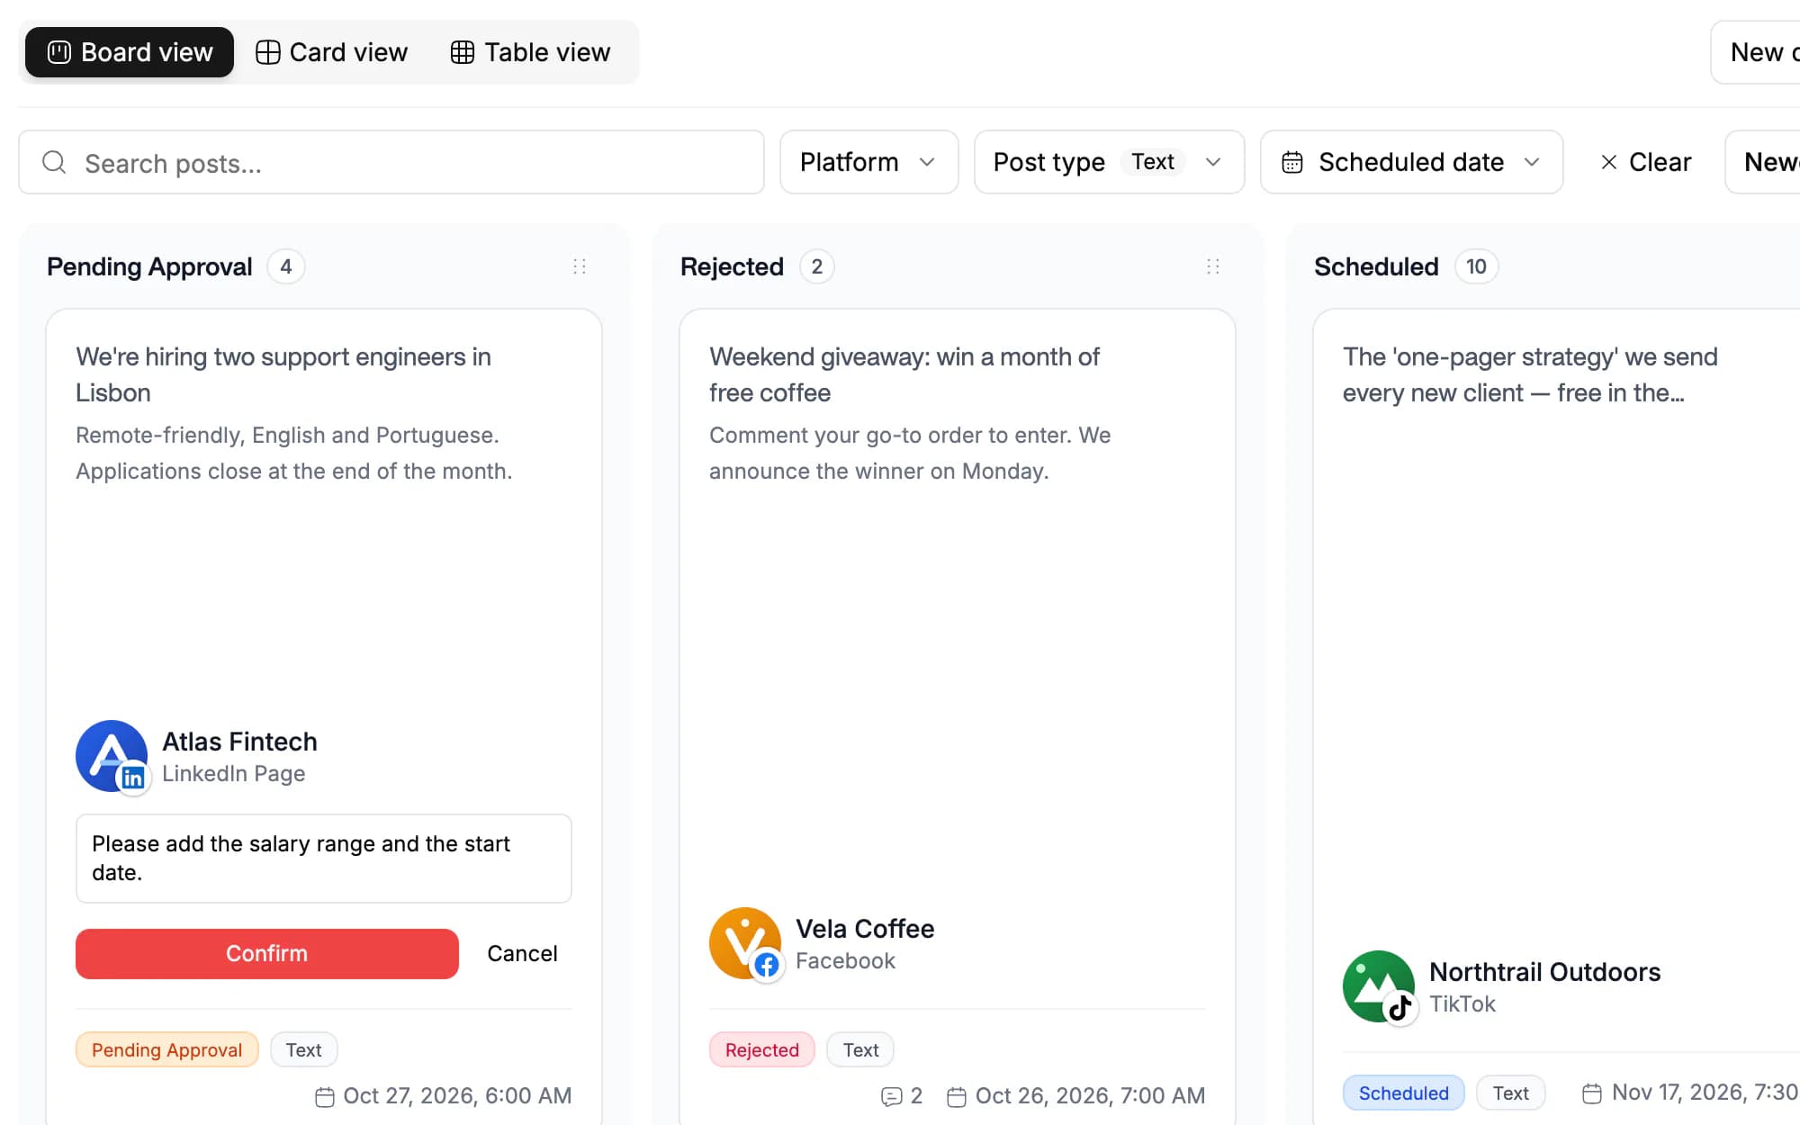1800x1125 pixels.
Task: Switch to Board view tab
Action: coord(130,52)
